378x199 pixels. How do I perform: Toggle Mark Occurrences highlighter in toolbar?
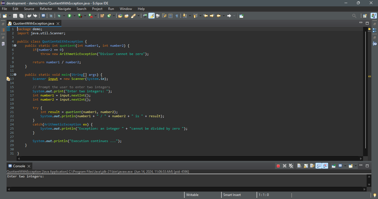click(x=151, y=16)
